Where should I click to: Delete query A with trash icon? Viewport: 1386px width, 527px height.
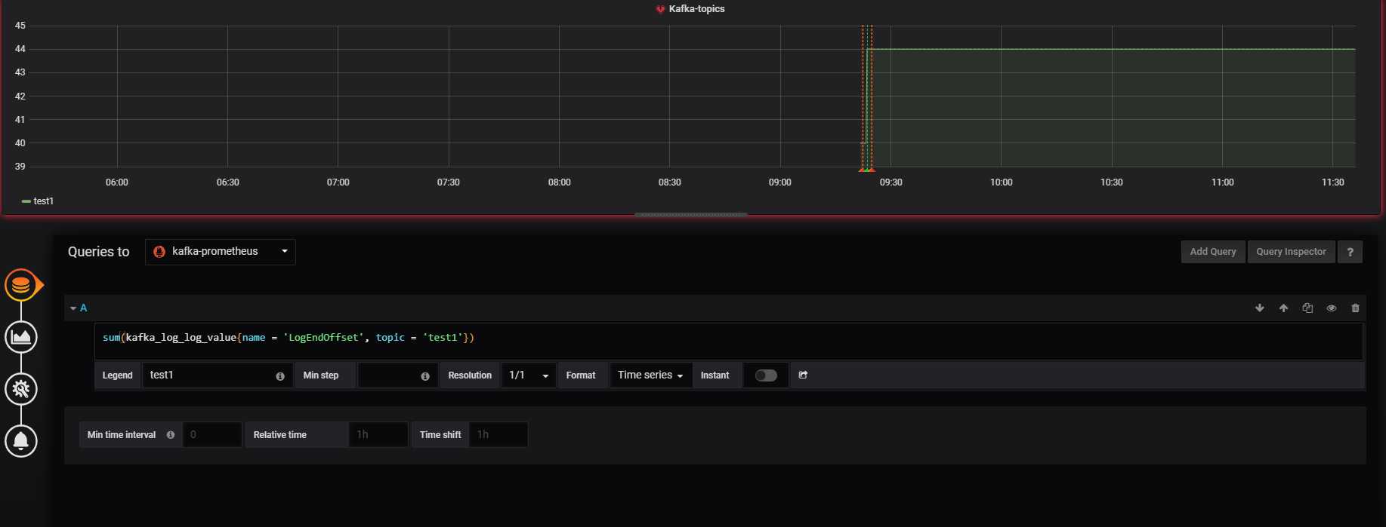click(x=1355, y=308)
